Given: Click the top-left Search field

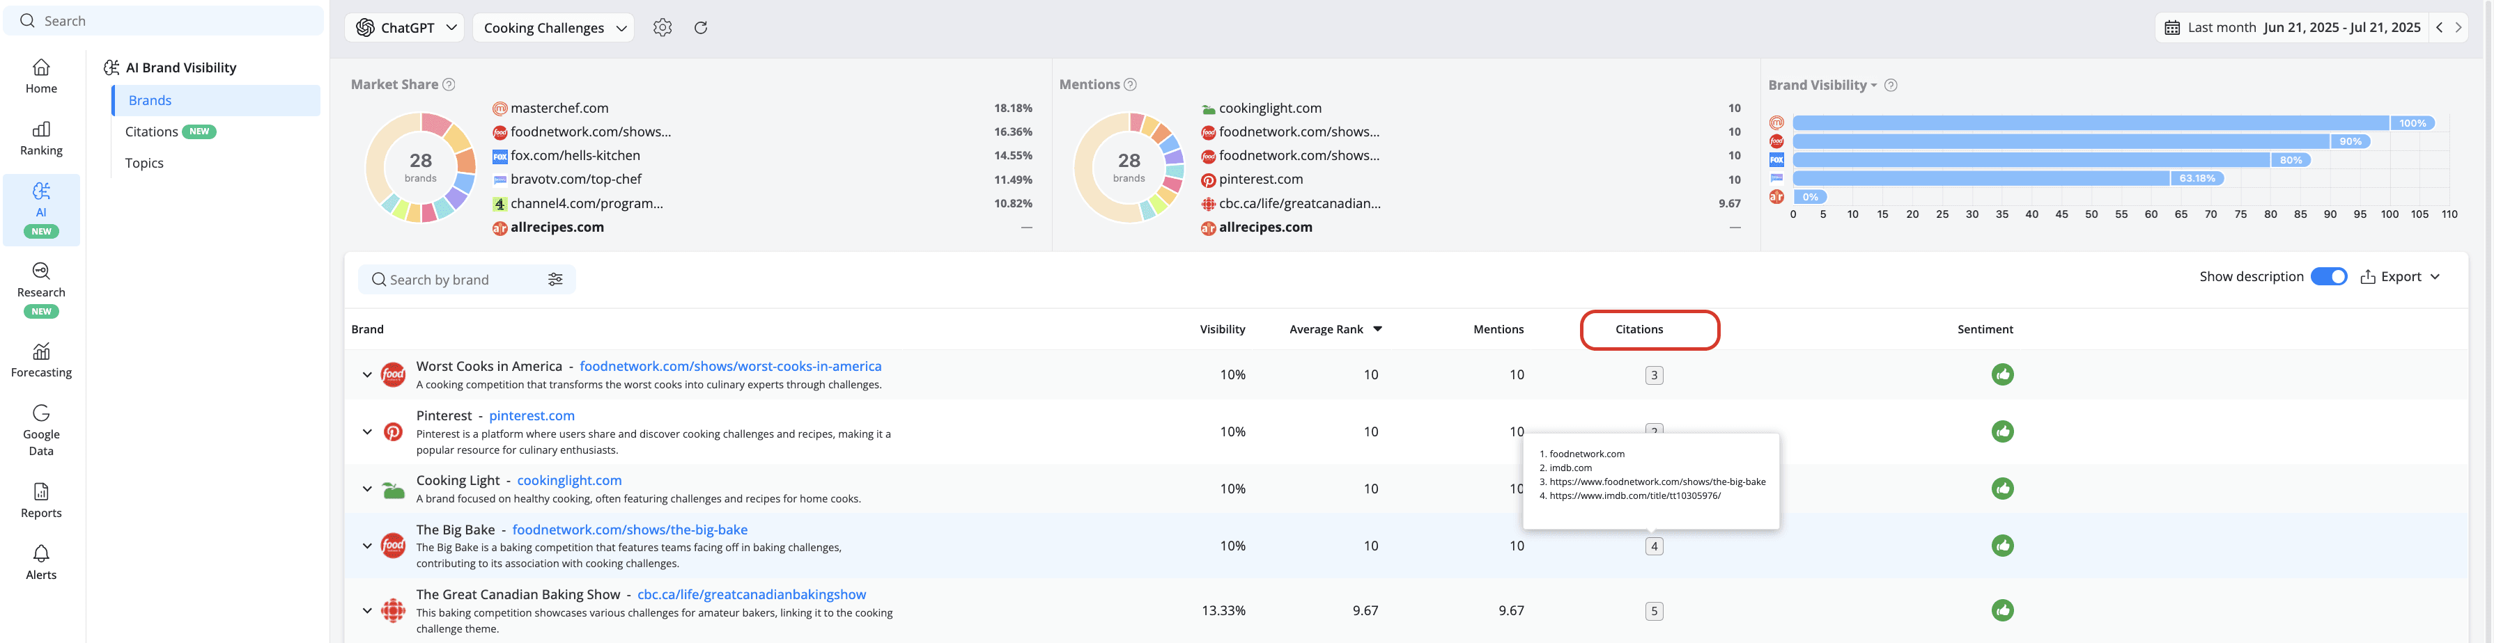Looking at the screenshot, I should click(164, 20).
